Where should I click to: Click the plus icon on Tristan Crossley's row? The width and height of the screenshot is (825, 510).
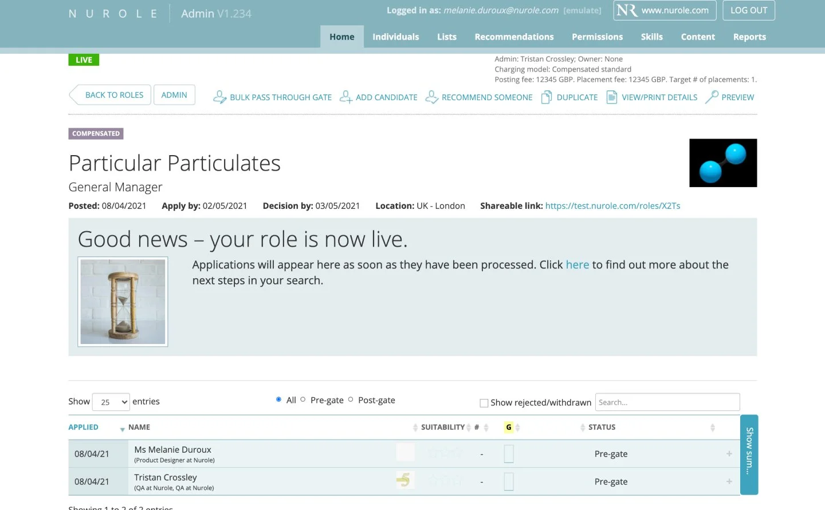pos(729,481)
